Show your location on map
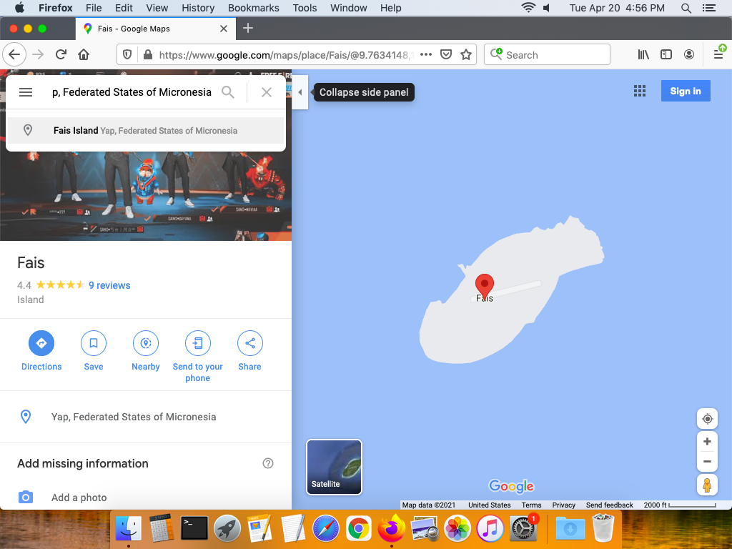This screenshot has width=732, height=549. tap(707, 419)
